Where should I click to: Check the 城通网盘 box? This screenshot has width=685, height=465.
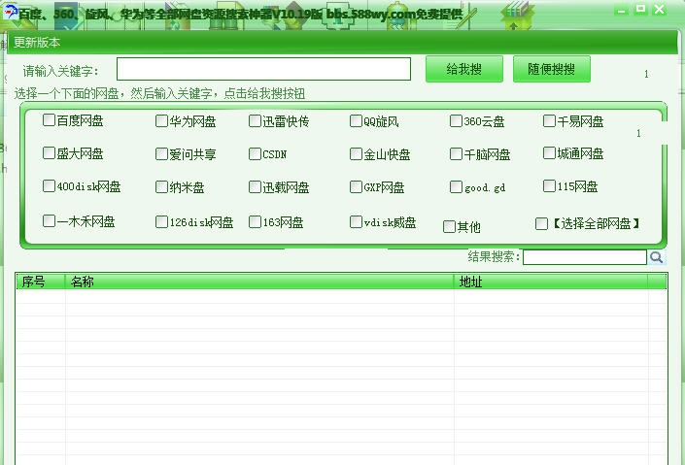point(549,152)
